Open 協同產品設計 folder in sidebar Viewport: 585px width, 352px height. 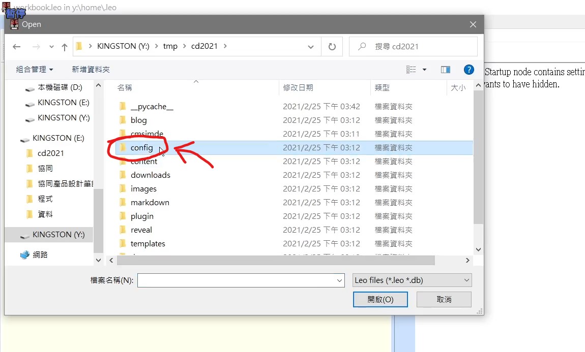pyautogui.click(x=65, y=184)
